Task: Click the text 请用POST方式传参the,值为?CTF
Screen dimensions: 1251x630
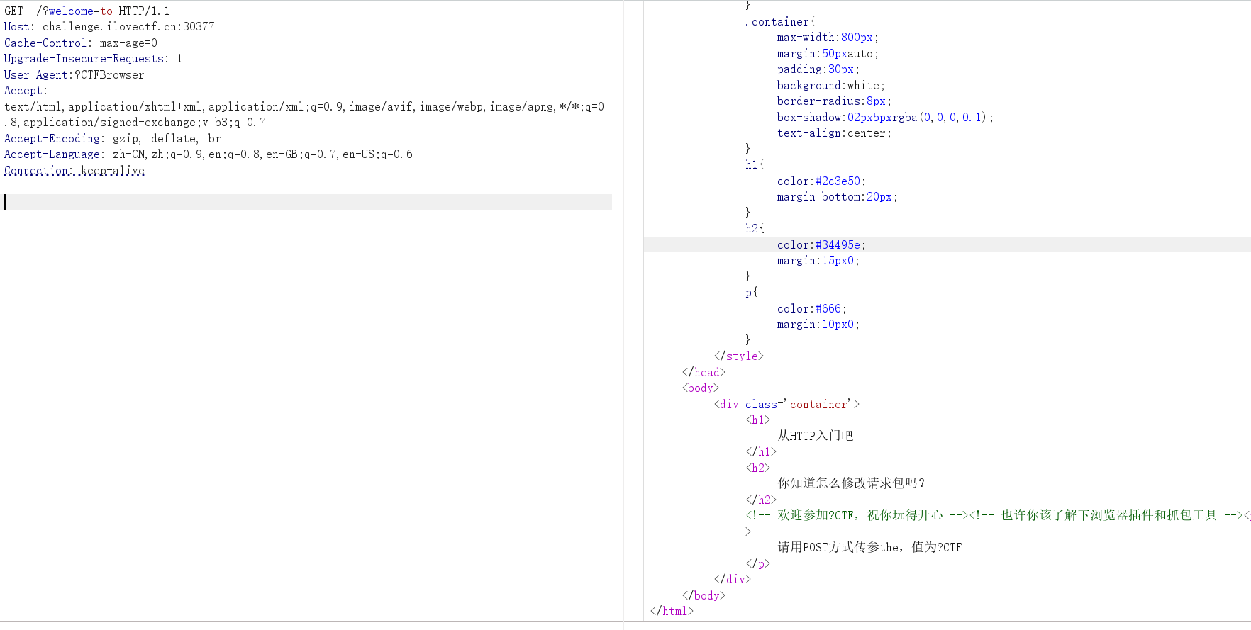Action: 869,547
